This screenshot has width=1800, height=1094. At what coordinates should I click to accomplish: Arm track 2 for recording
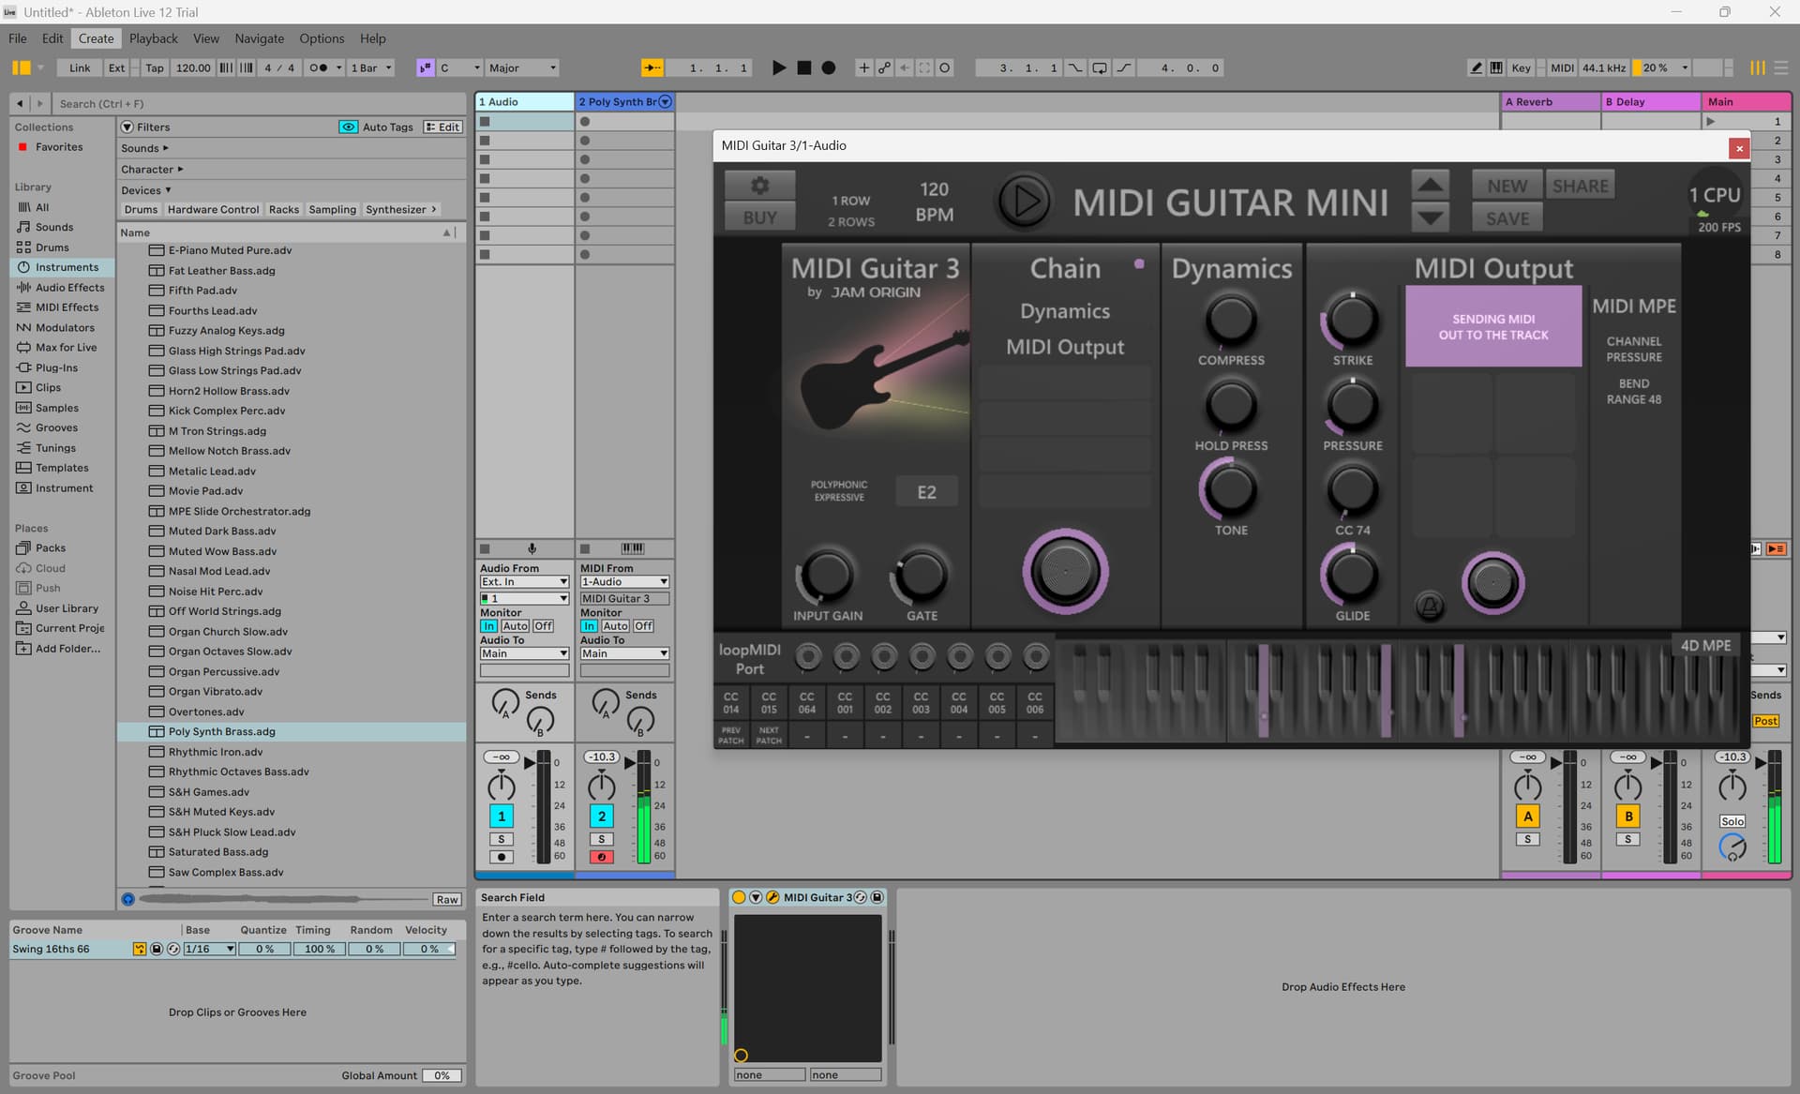pos(602,857)
